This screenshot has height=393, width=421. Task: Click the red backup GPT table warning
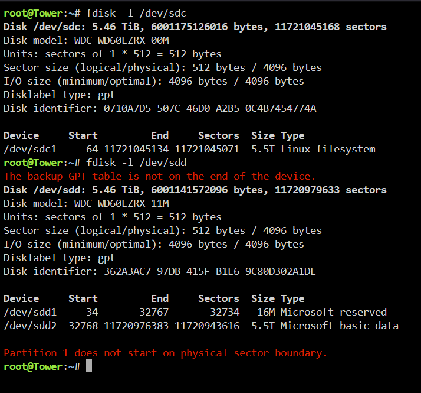click(159, 176)
